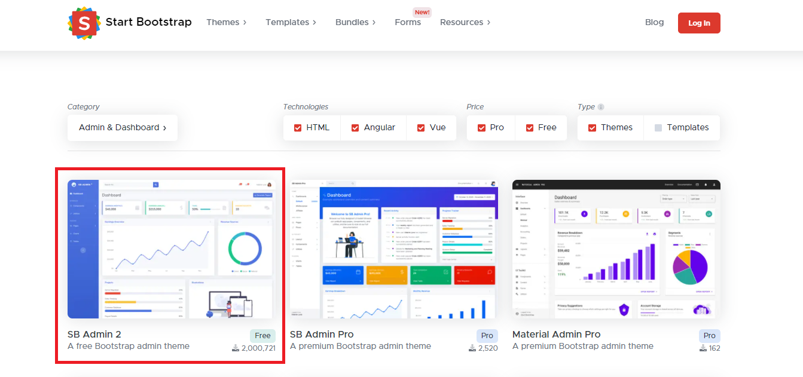Click Material Admin Pro download count icon
This screenshot has height=377, width=803.
coord(703,348)
